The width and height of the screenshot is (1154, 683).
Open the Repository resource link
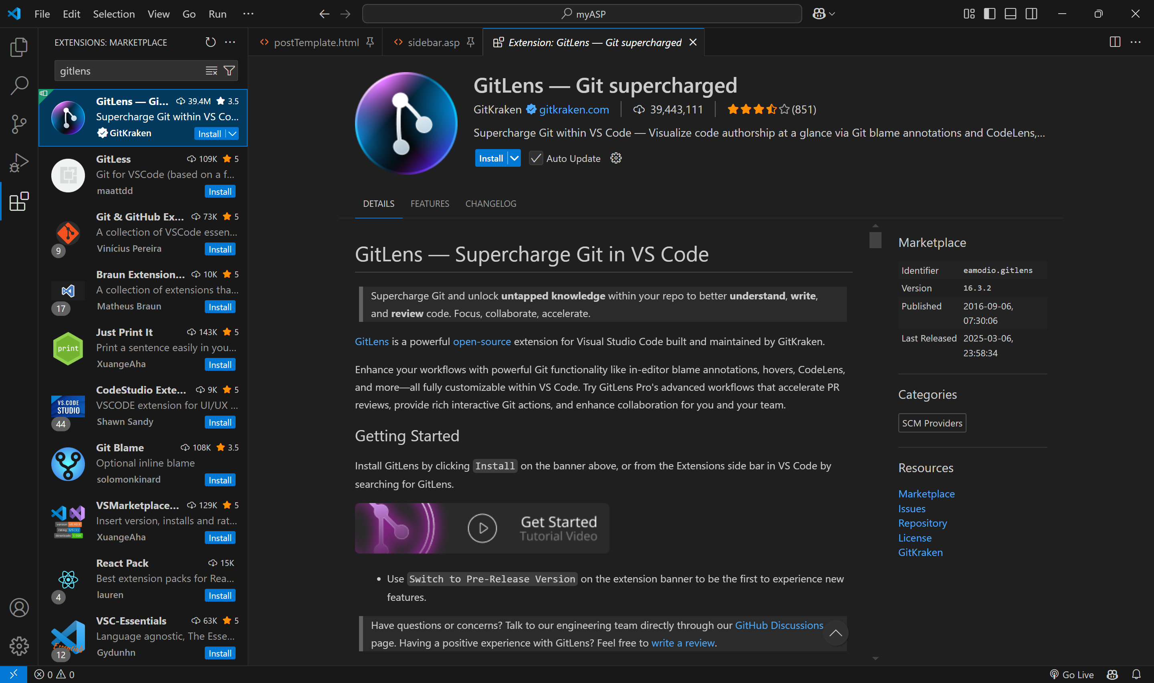(x=923, y=523)
